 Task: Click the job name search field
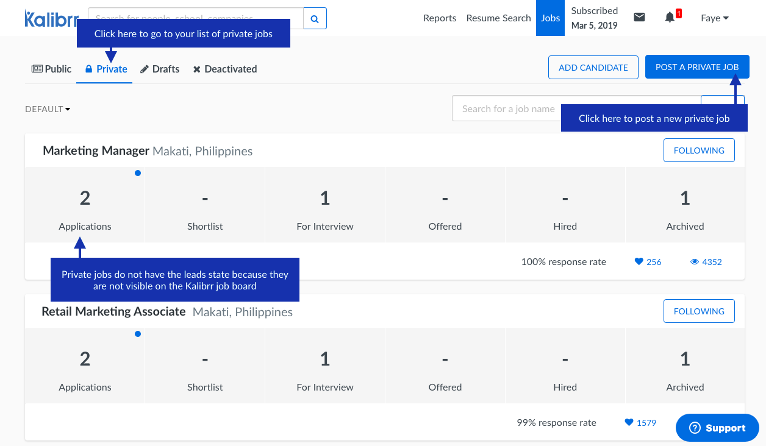coord(506,109)
